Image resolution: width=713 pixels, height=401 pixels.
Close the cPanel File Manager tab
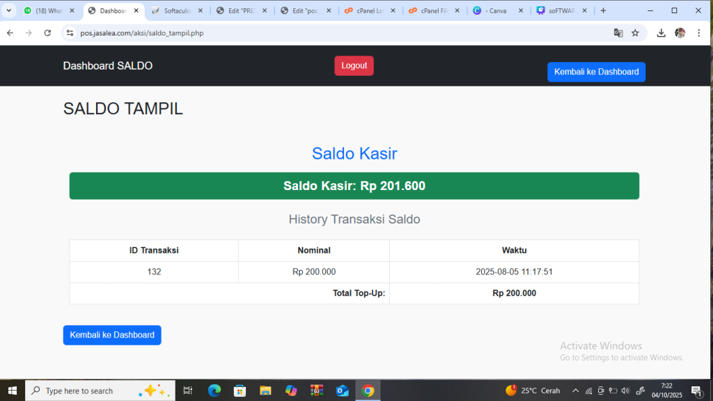pos(456,10)
